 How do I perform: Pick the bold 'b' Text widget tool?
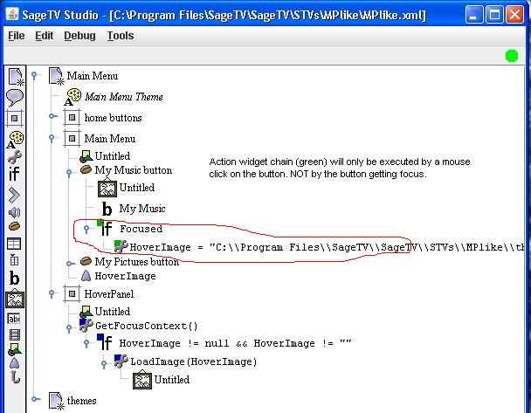pyautogui.click(x=14, y=279)
